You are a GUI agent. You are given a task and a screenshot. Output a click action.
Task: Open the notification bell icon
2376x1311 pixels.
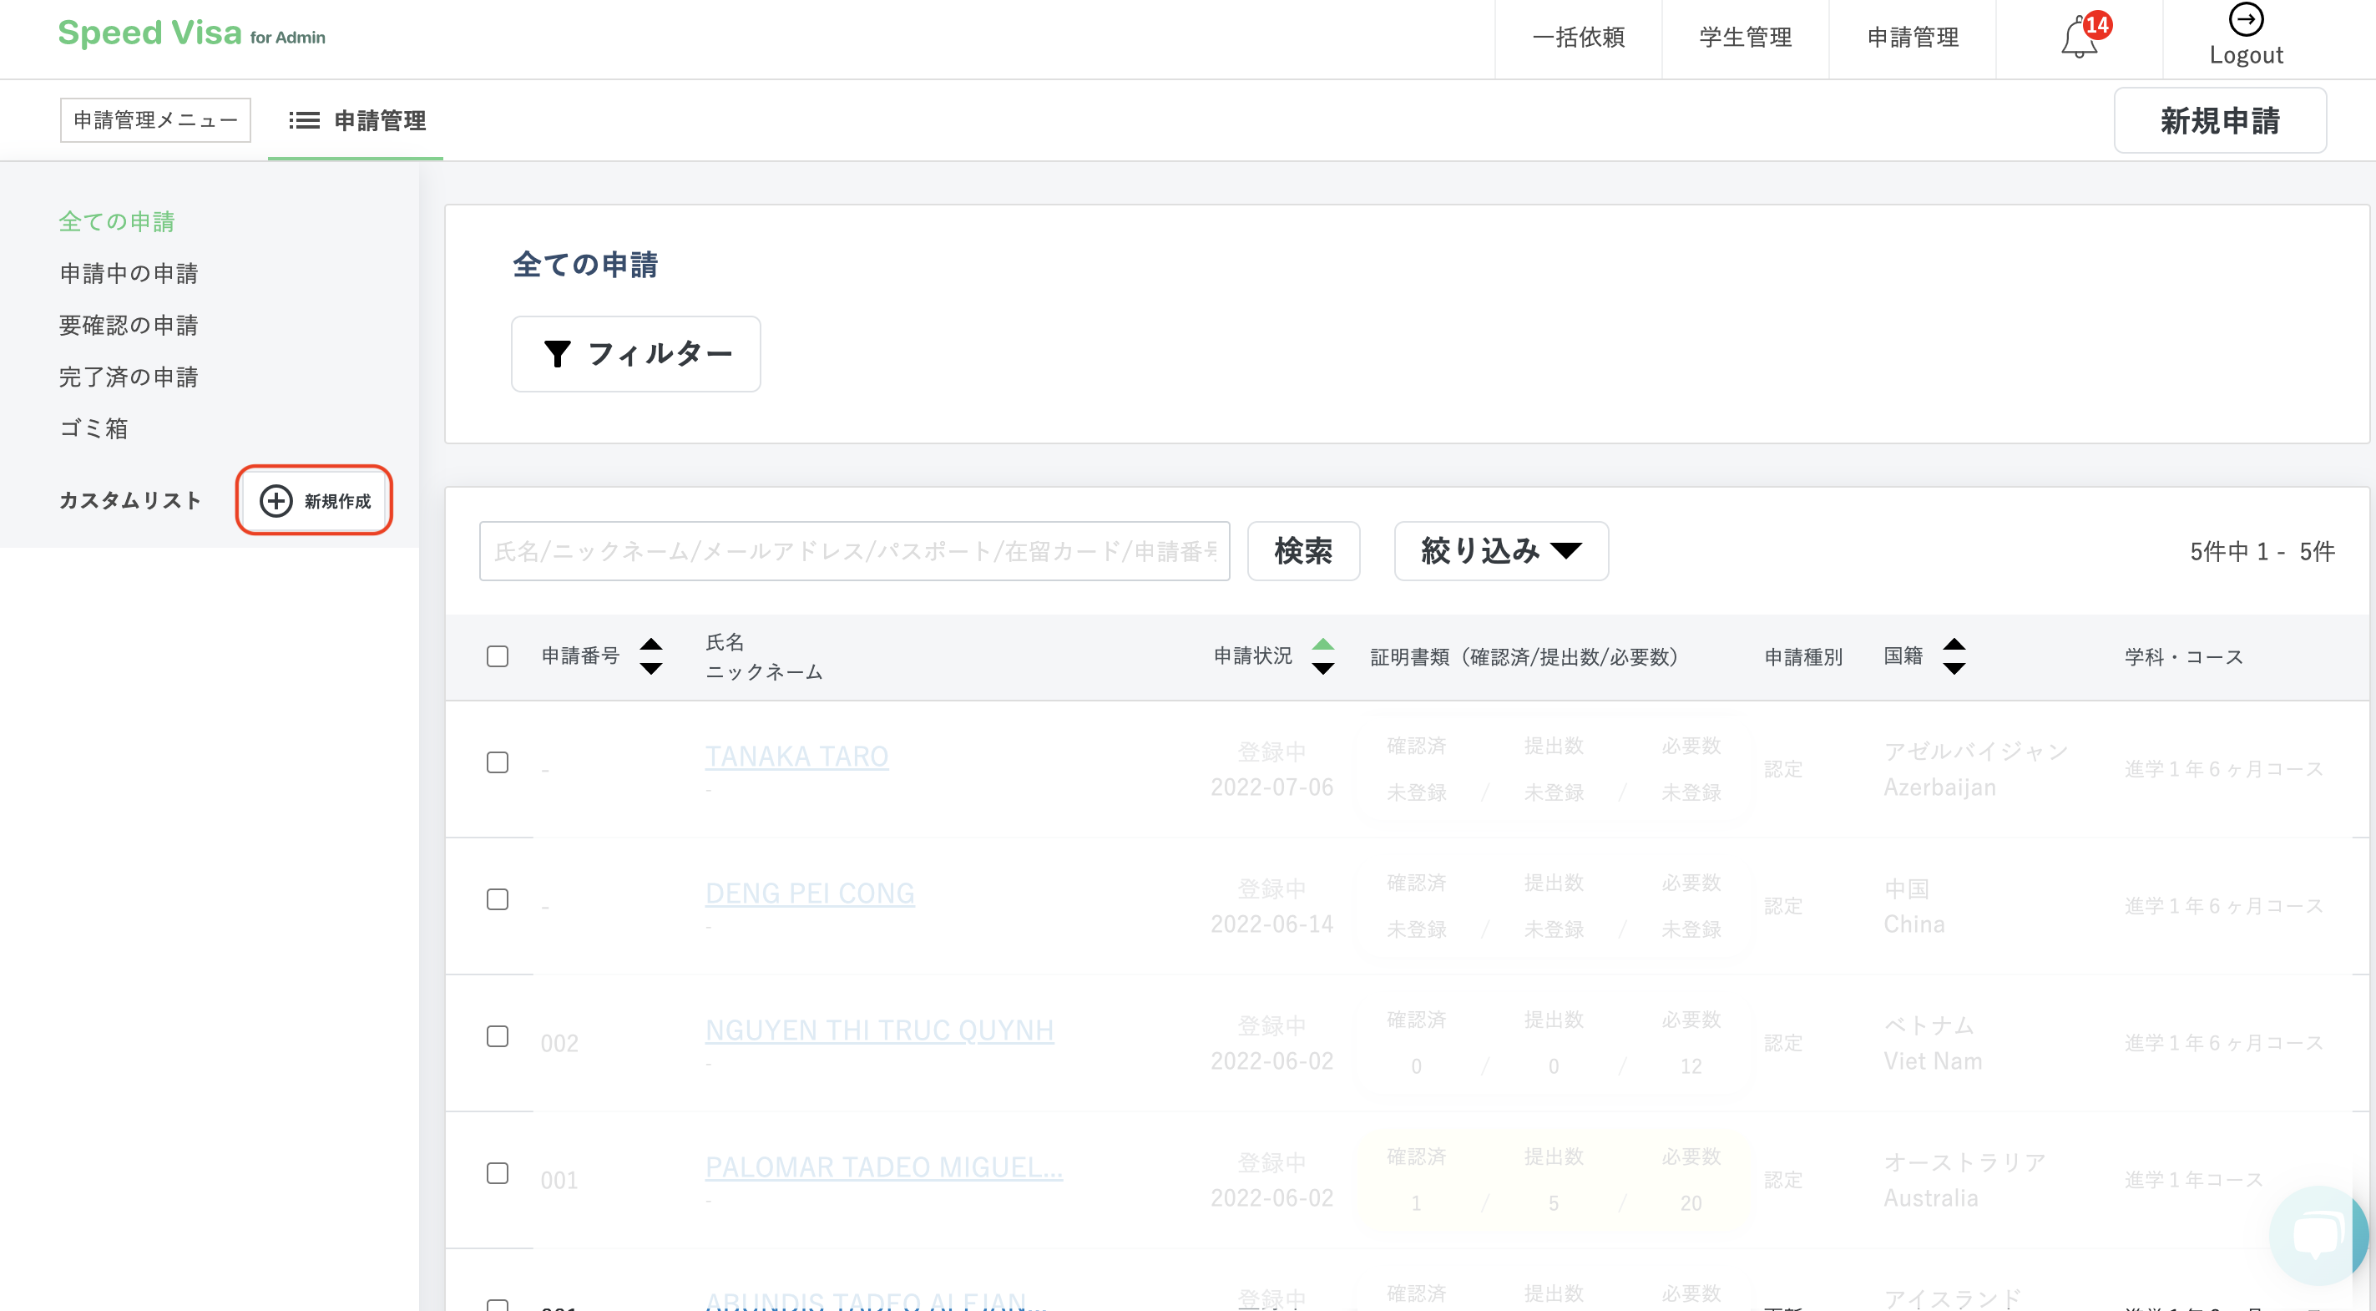2079,38
